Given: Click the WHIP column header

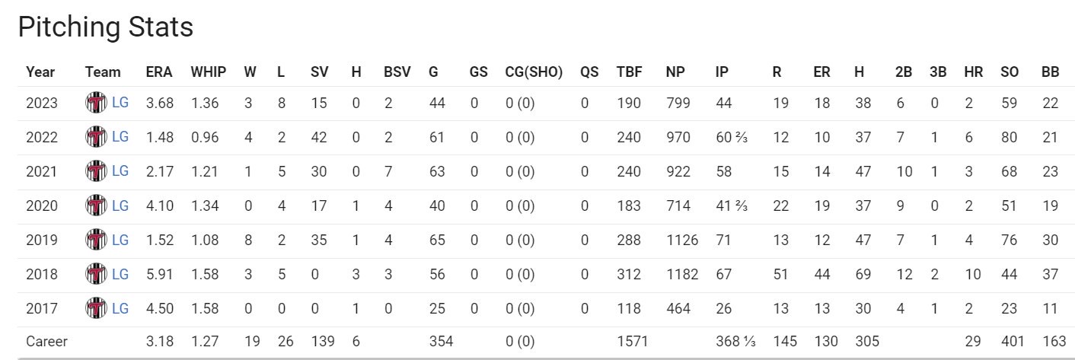Looking at the screenshot, I should [x=208, y=72].
